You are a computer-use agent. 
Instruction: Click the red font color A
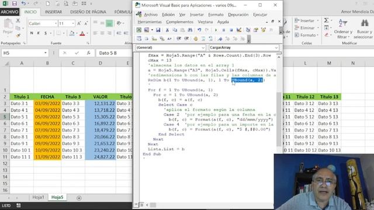coord(82,33)
